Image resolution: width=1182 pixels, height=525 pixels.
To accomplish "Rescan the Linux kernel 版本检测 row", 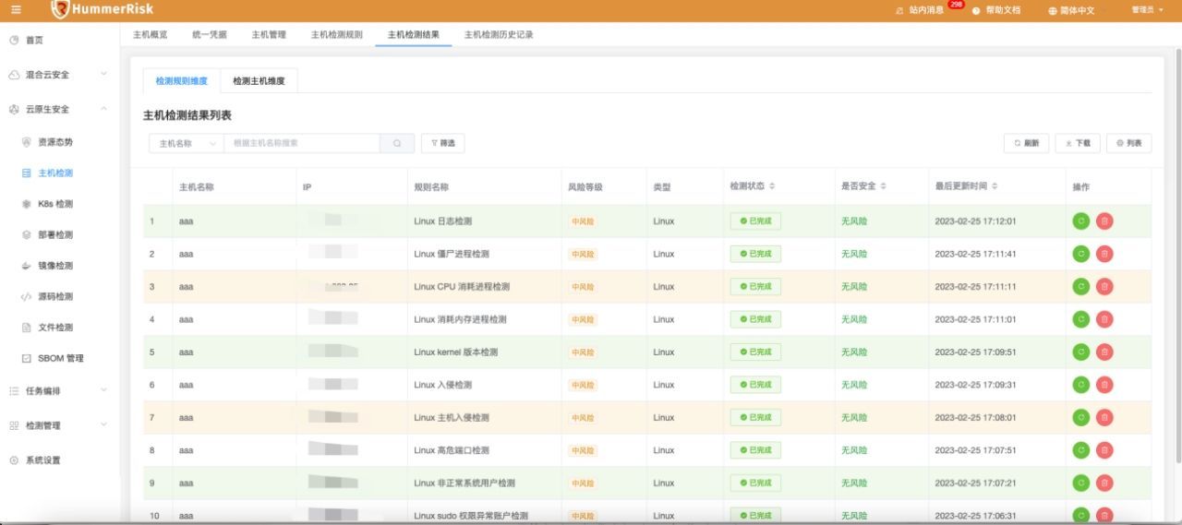I will click(x=1080, y=352).
